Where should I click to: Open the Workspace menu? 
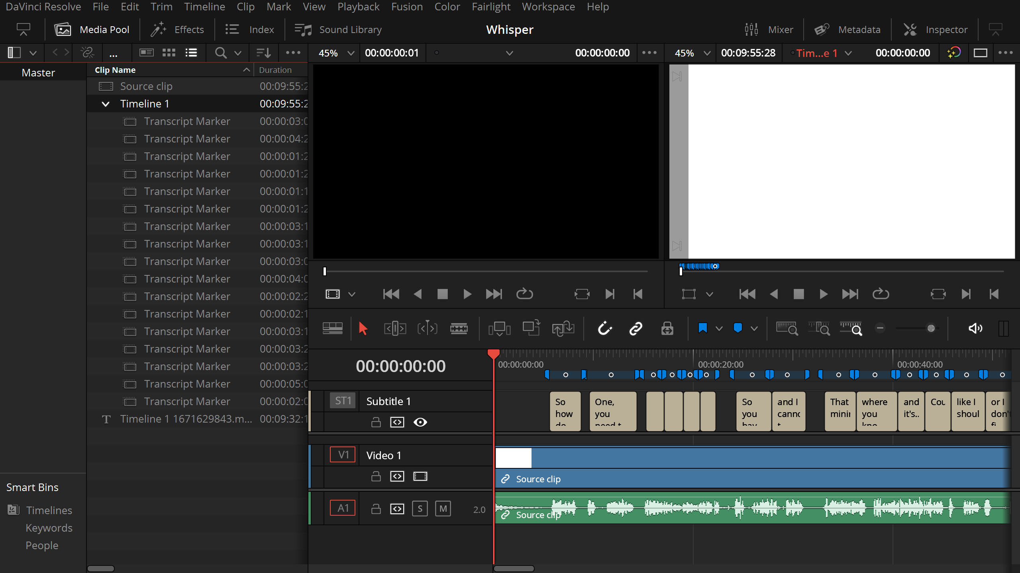548,7
